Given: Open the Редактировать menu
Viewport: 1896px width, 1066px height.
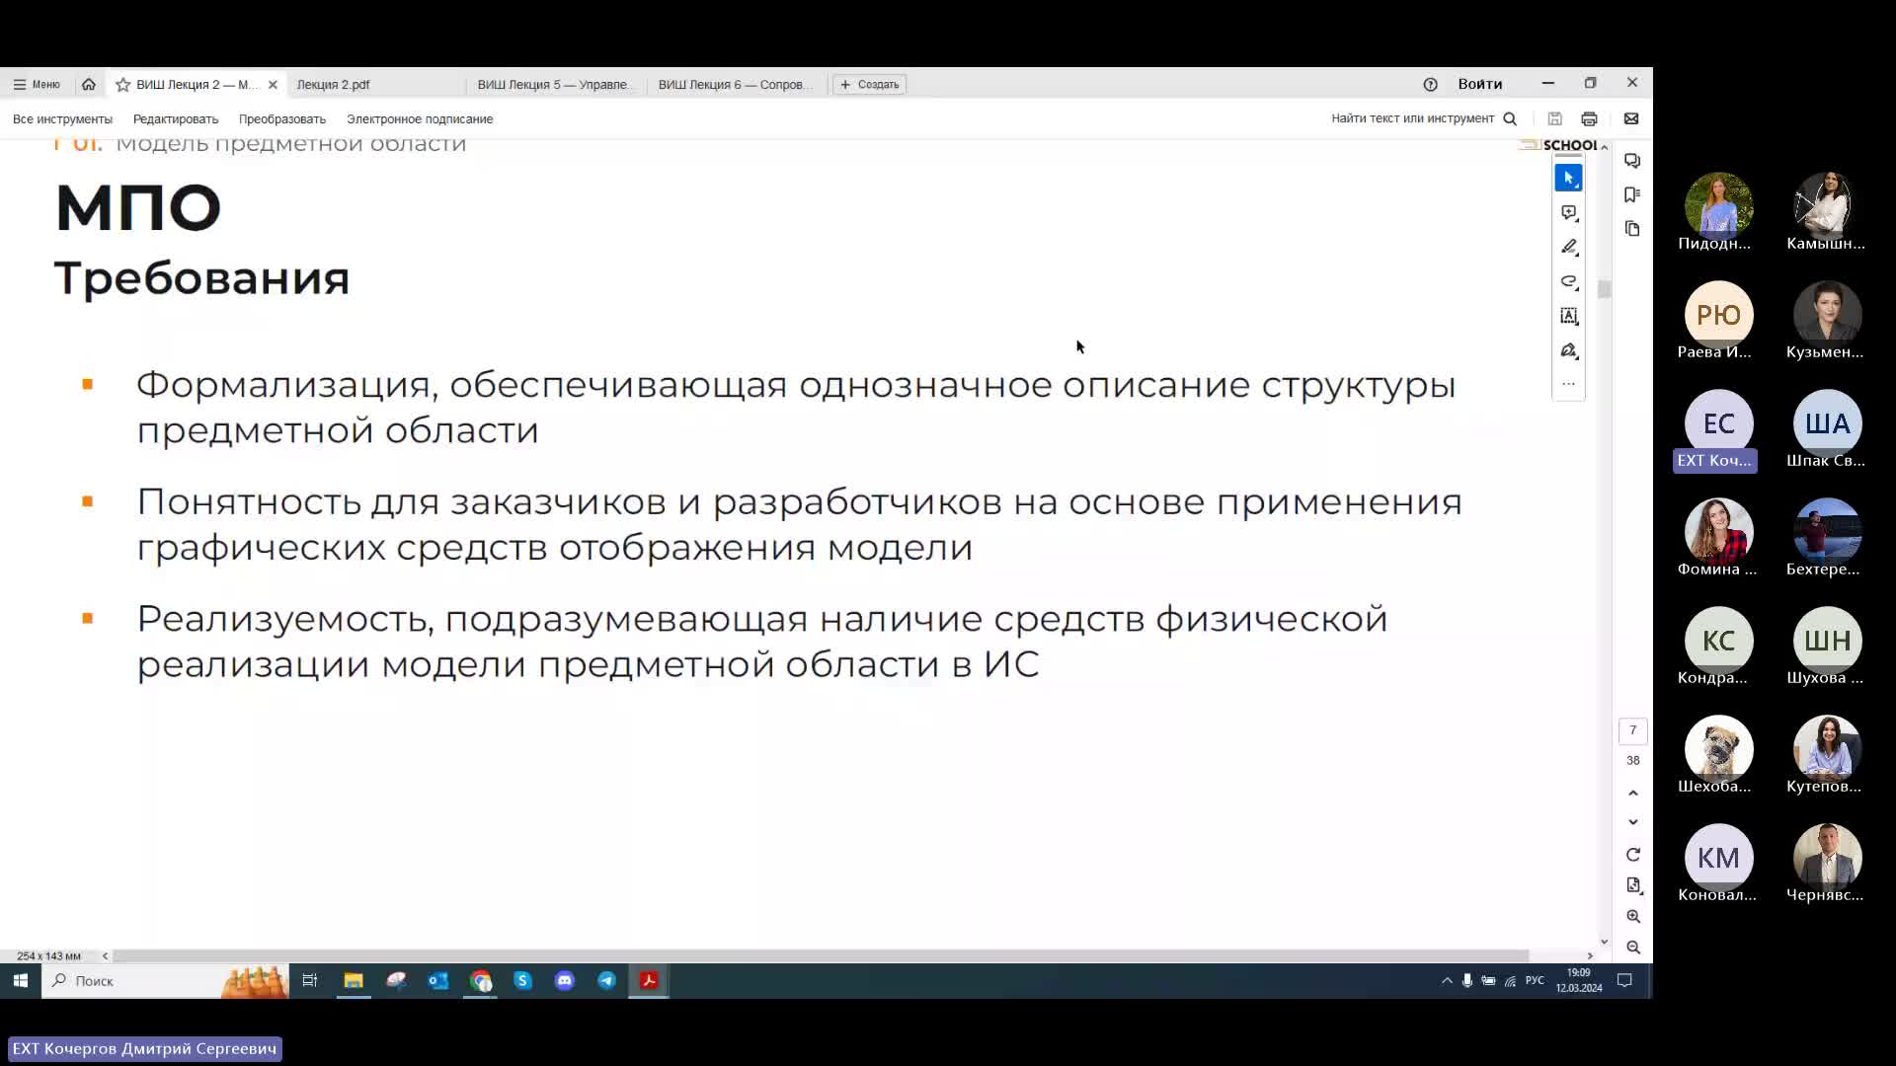Looking at the screenshot, I should pyautogui.click(x=176, y=118).
